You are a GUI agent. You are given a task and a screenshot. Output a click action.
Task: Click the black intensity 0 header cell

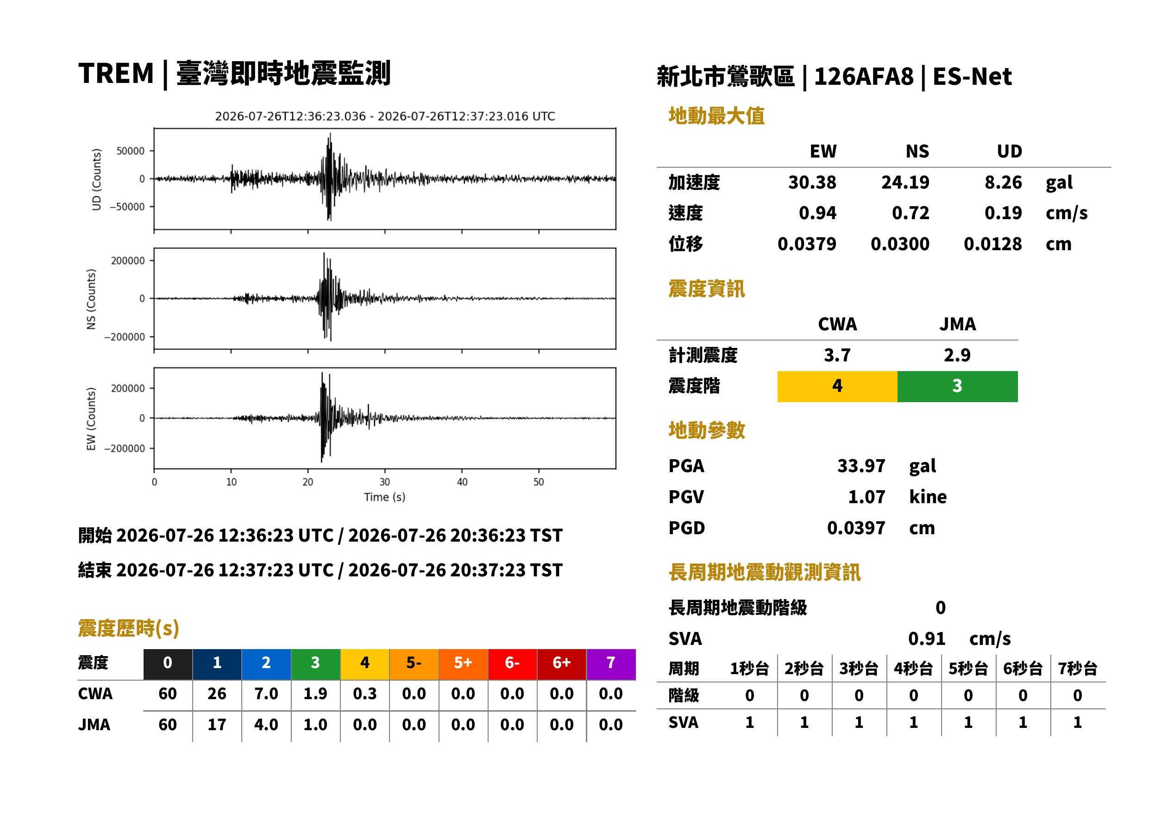(x=168, y=664)
